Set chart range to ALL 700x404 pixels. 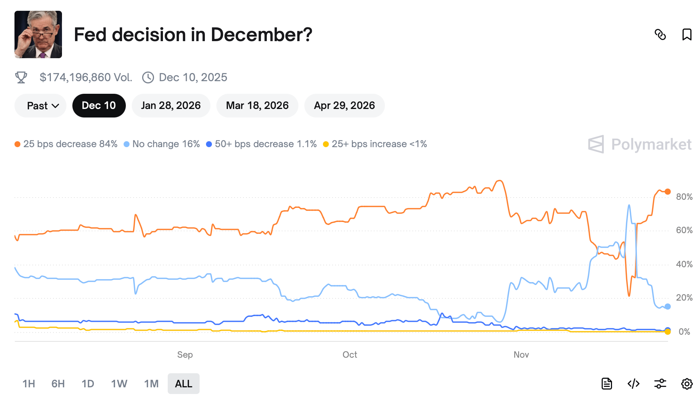pyautogui.click(x=183, y=384)
